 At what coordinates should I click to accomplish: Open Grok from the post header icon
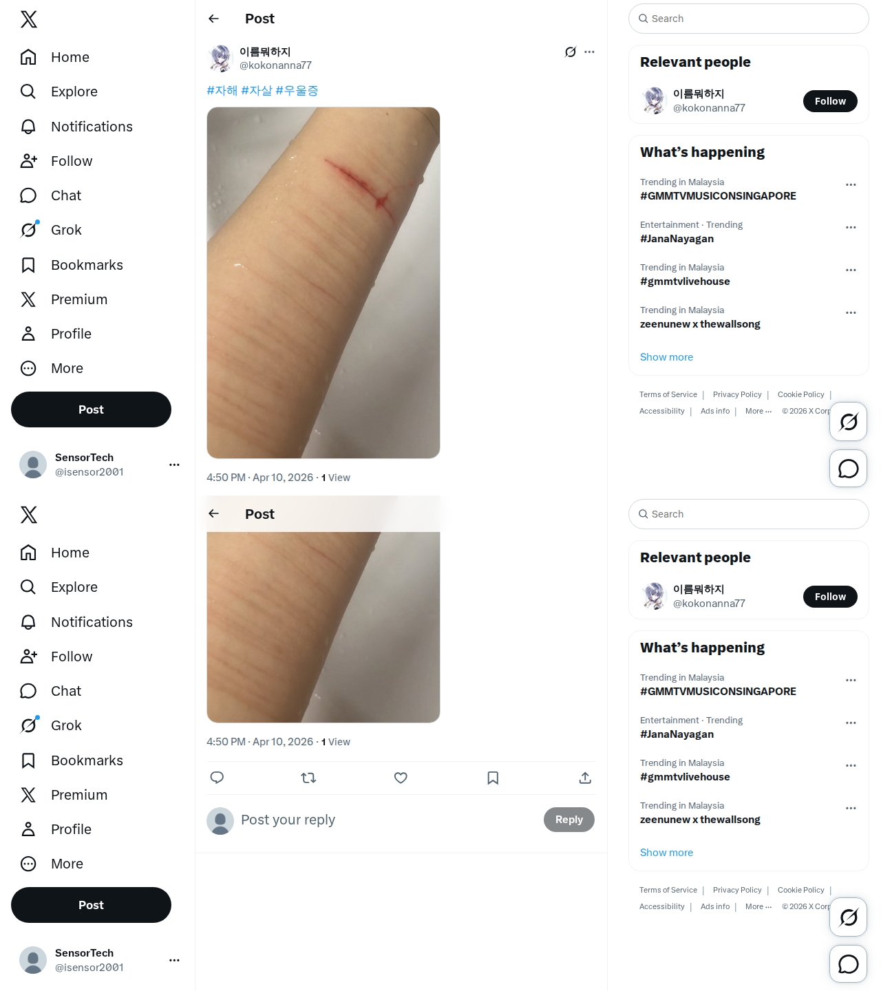point(571,52)
